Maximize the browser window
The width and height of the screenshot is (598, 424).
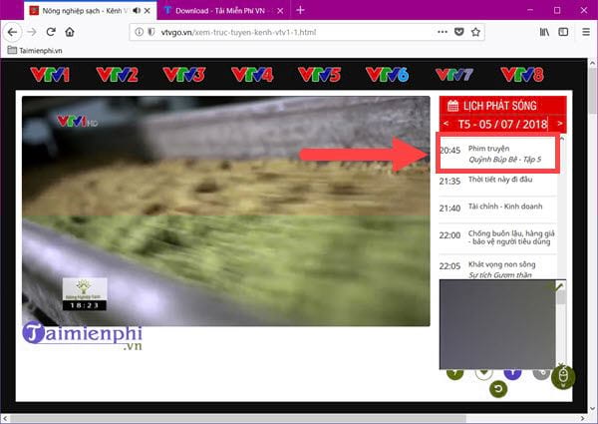coord(557,10)
